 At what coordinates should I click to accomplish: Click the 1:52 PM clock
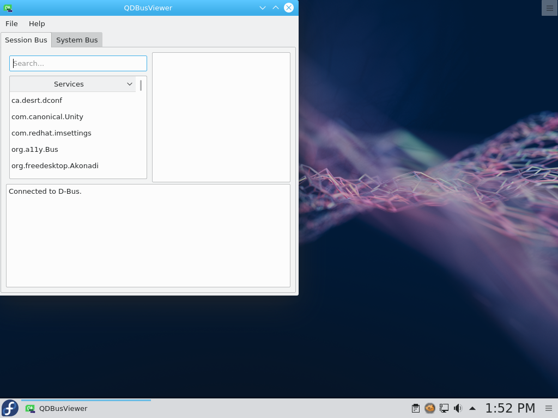point(510,408)
